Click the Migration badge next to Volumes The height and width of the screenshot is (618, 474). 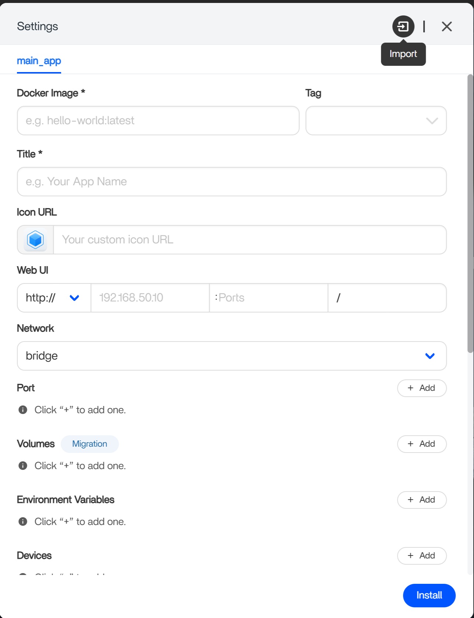(90, 444)
